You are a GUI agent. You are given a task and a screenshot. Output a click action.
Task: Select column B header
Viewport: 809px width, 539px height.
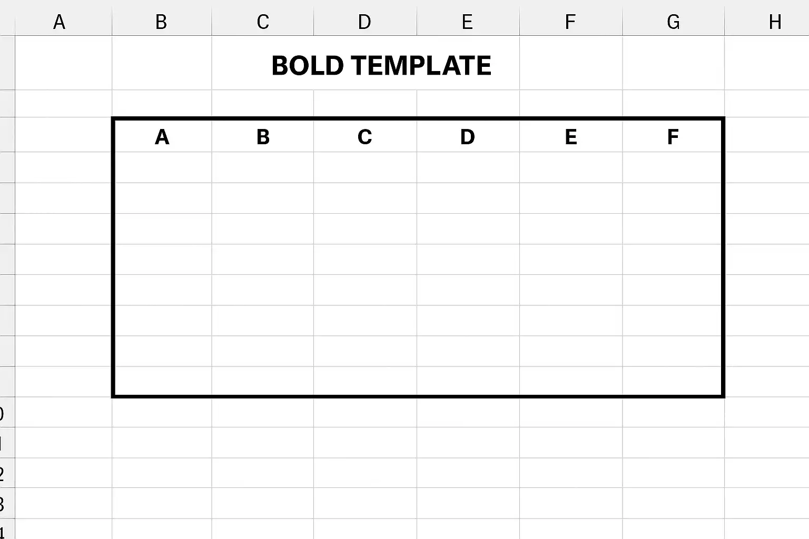(x=162, y=22)
